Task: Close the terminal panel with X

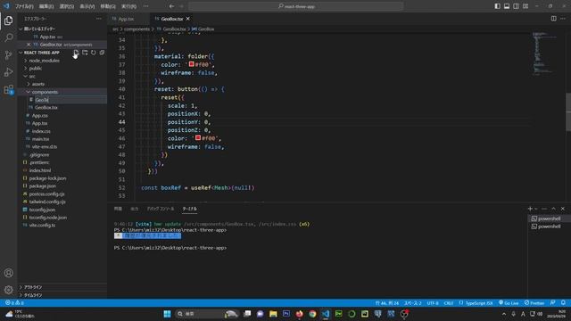Action: pos(563,209)
